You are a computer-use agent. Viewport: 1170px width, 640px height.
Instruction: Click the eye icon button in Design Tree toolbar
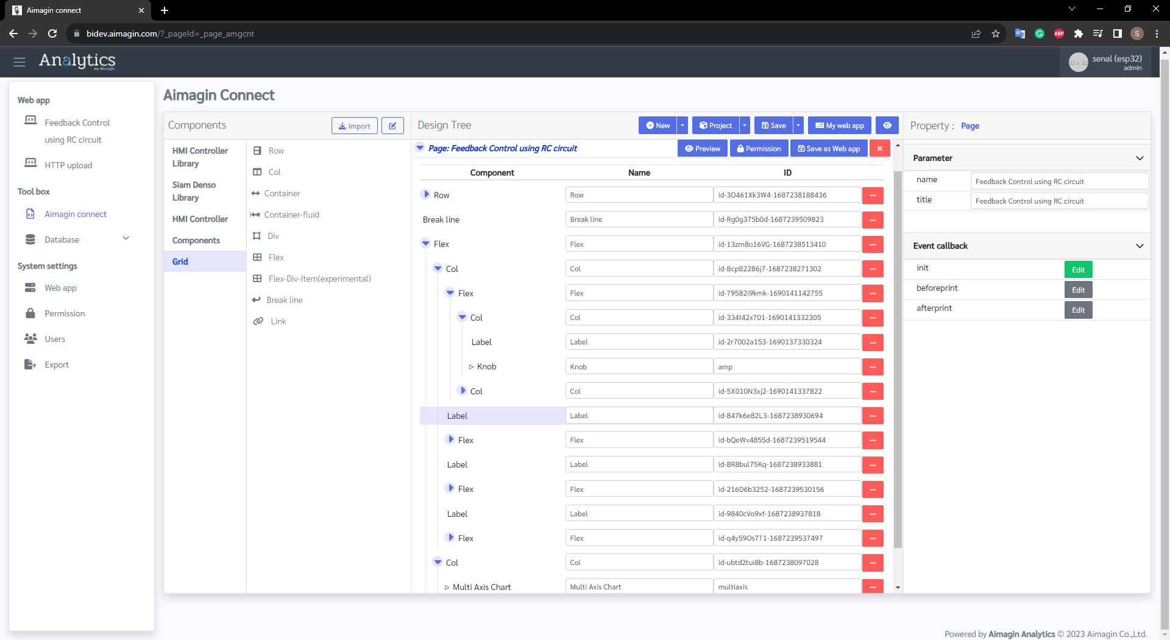(887, 126)
